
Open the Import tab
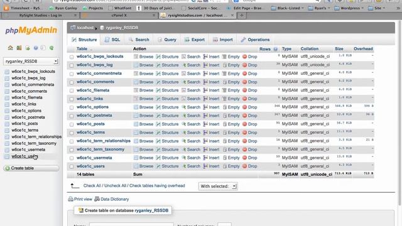tap(222, 40)
